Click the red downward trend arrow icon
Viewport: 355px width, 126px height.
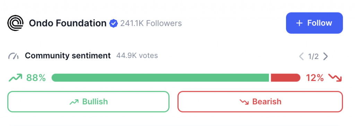(x=335, y=78)
